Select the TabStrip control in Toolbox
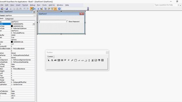Screen dimensions: 182x102 tap(82, 60)
